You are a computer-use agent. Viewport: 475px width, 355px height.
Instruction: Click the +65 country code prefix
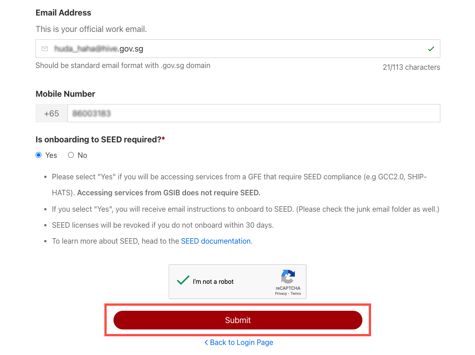point(52,113)
